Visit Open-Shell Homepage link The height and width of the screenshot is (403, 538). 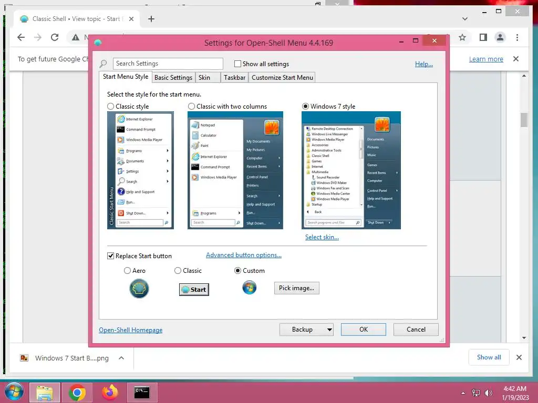pyautogui.click(x=131, y=330)
